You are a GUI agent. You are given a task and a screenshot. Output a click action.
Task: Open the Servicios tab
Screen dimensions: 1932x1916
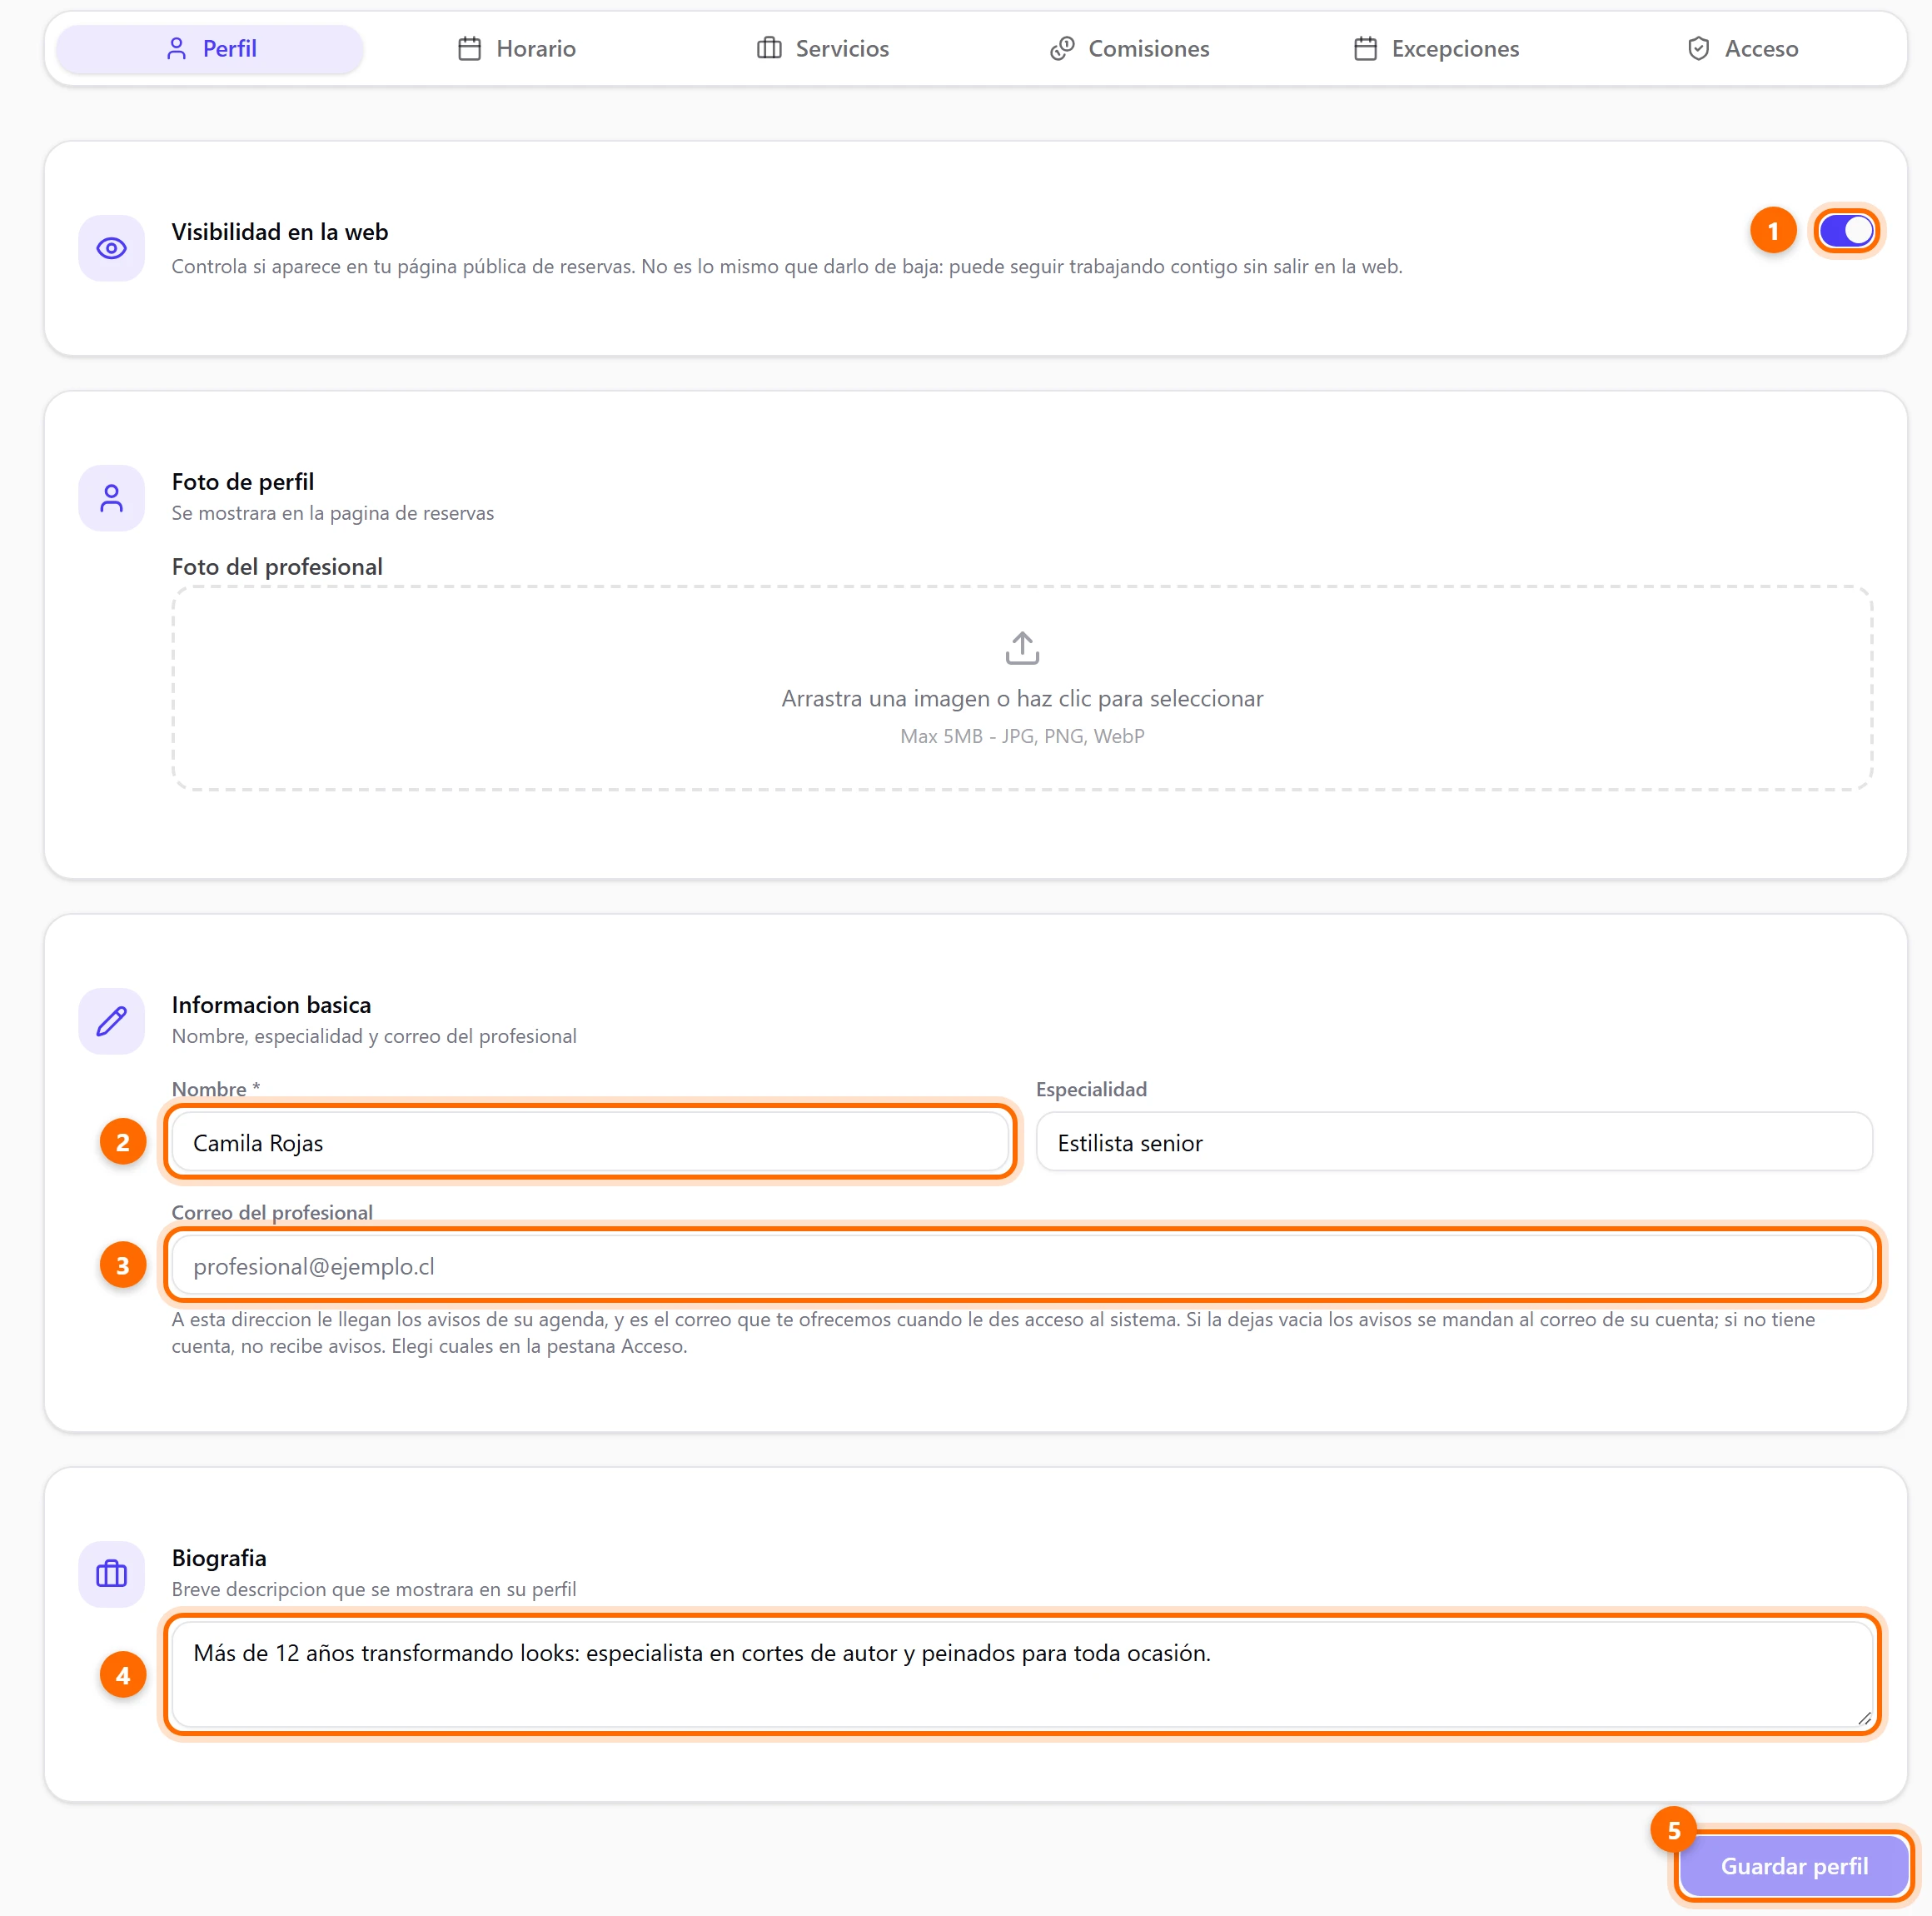click(823, 49)
